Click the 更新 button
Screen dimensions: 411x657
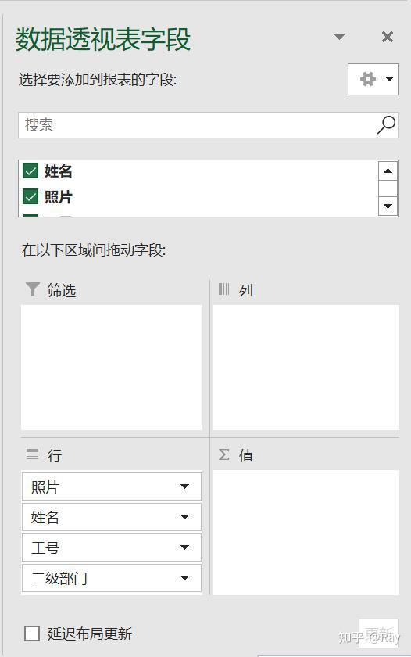tap(379, 634)
